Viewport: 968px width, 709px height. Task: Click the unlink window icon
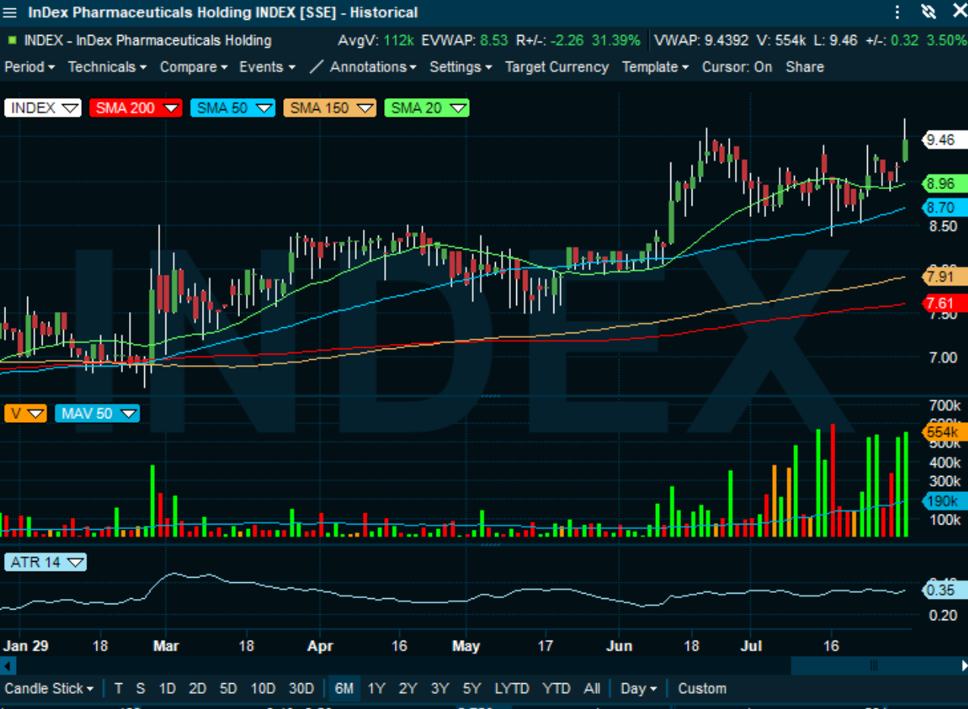coord(929,12)
